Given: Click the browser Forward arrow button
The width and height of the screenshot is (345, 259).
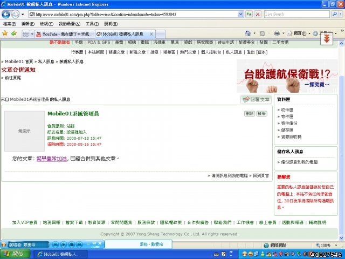Looking at the screenshot, I should 15,15.
